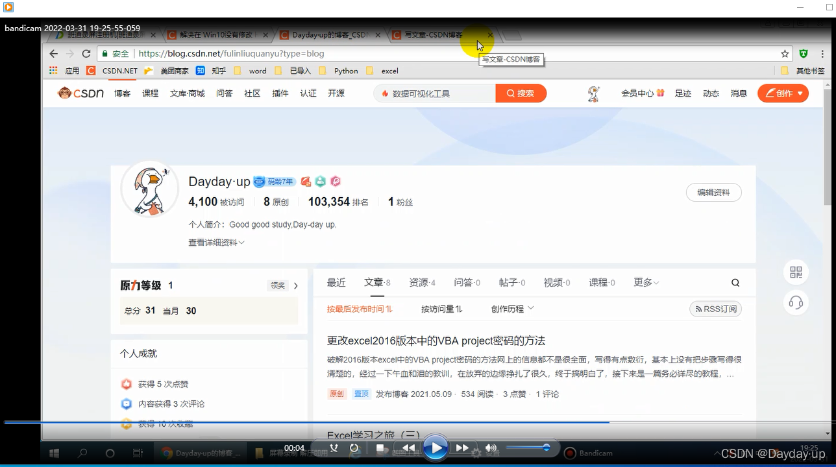Viewport: 836px width, 467px height.
Task: Click the Play button in the media player
Action: pyautogui.click(x=436, y=448)
